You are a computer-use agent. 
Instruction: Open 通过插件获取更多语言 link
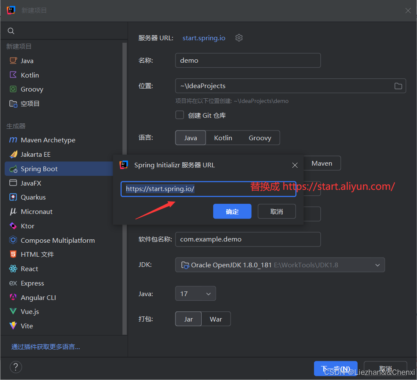45,347
